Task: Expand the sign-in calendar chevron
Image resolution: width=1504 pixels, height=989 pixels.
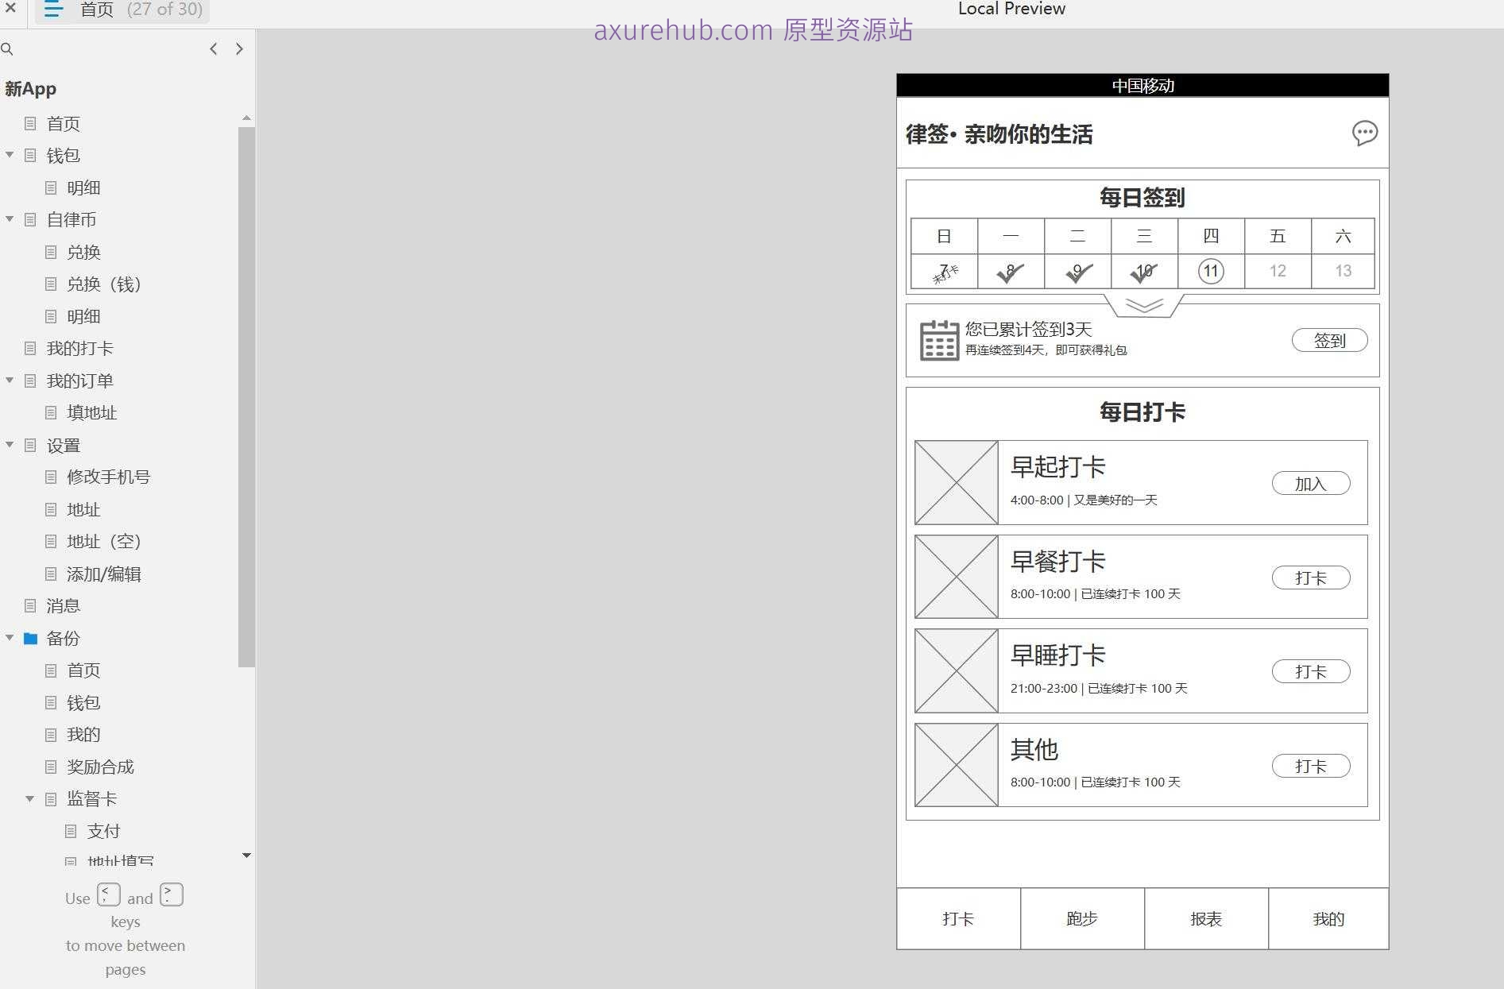Action: pos(1143,306)
